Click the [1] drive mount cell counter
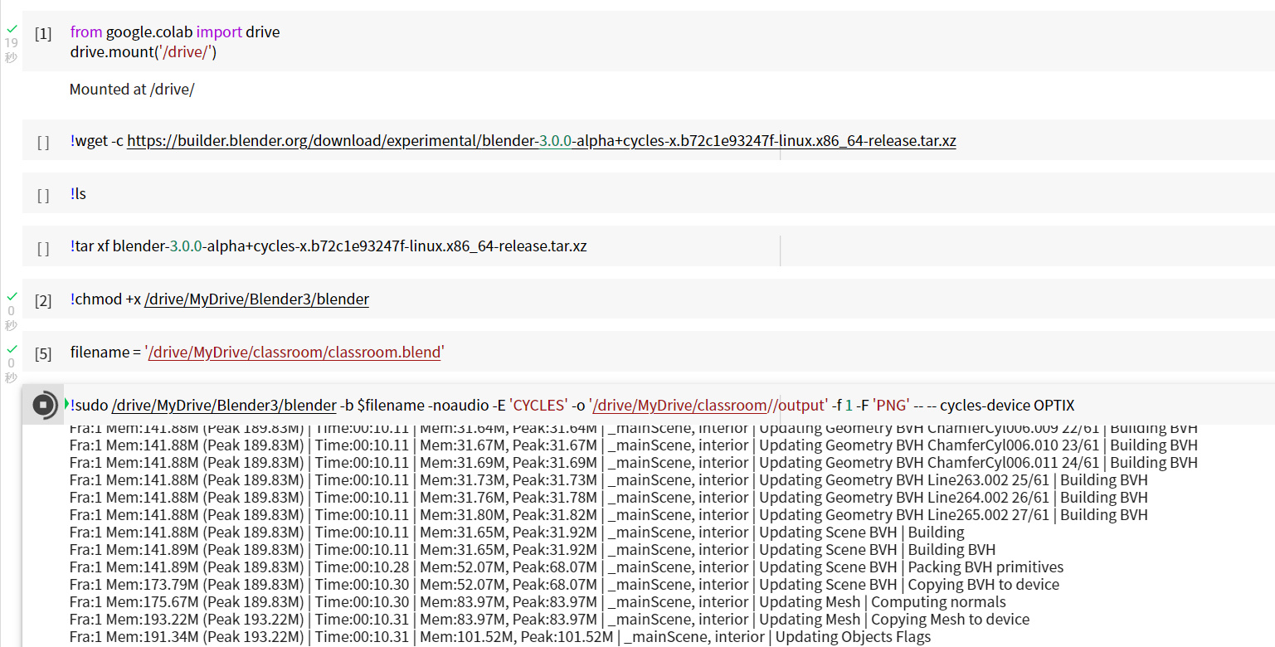 [x=43, y=34]
